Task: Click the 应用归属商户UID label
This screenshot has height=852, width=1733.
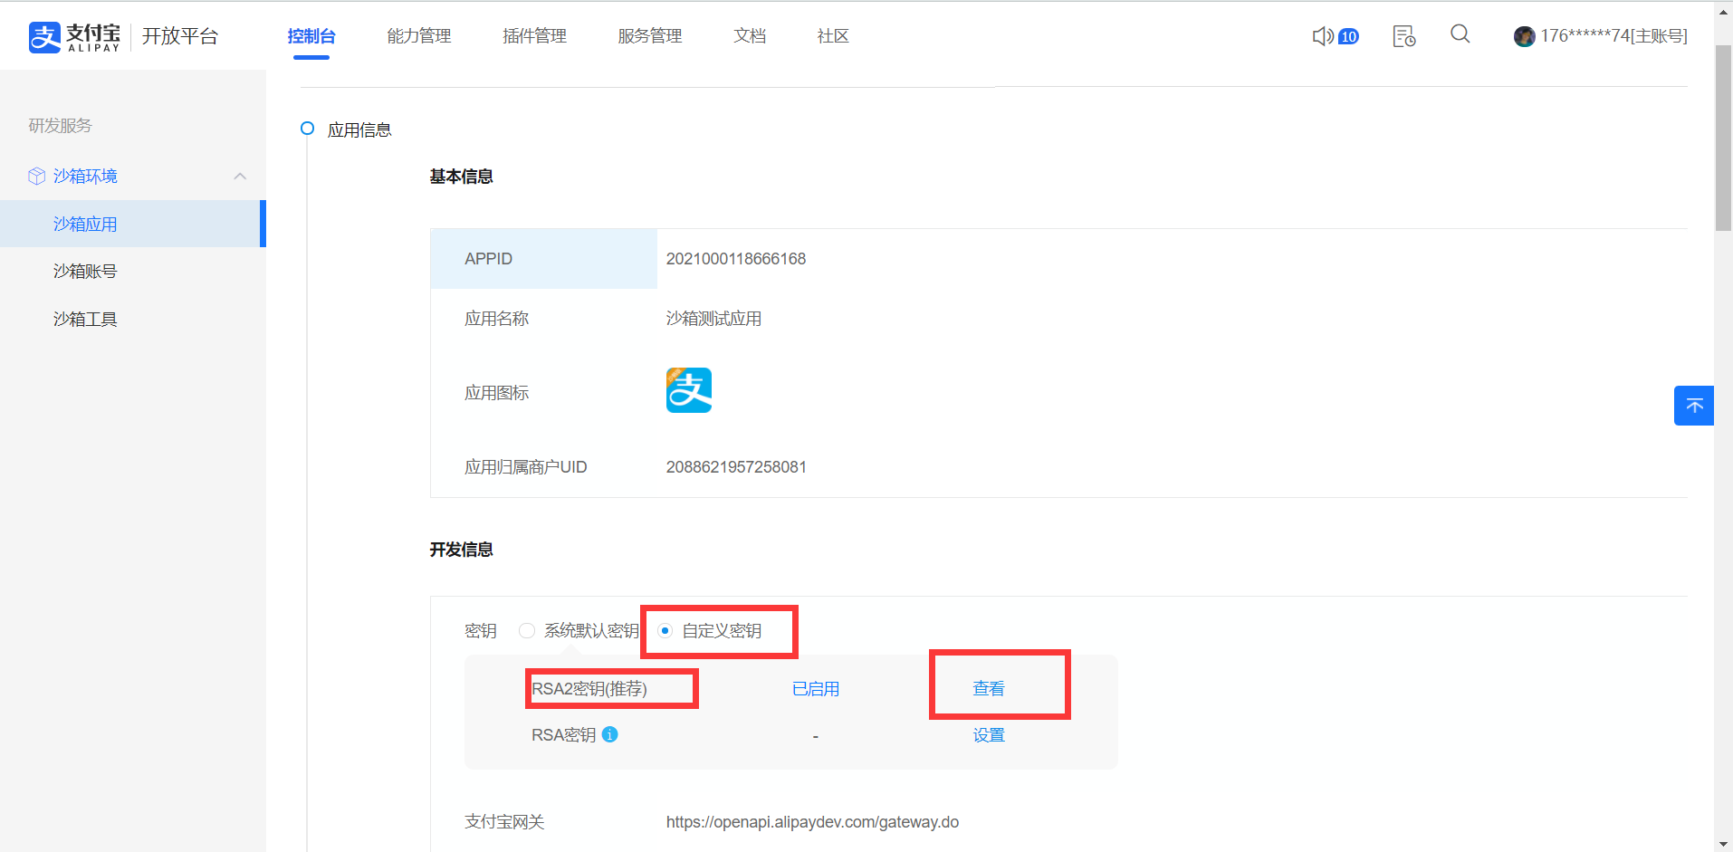Action: pyautogui.click(x=526, y=467)
